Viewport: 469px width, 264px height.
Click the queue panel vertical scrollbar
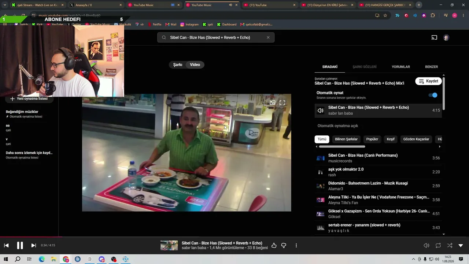pyautogui.click(x=444, y=93)
